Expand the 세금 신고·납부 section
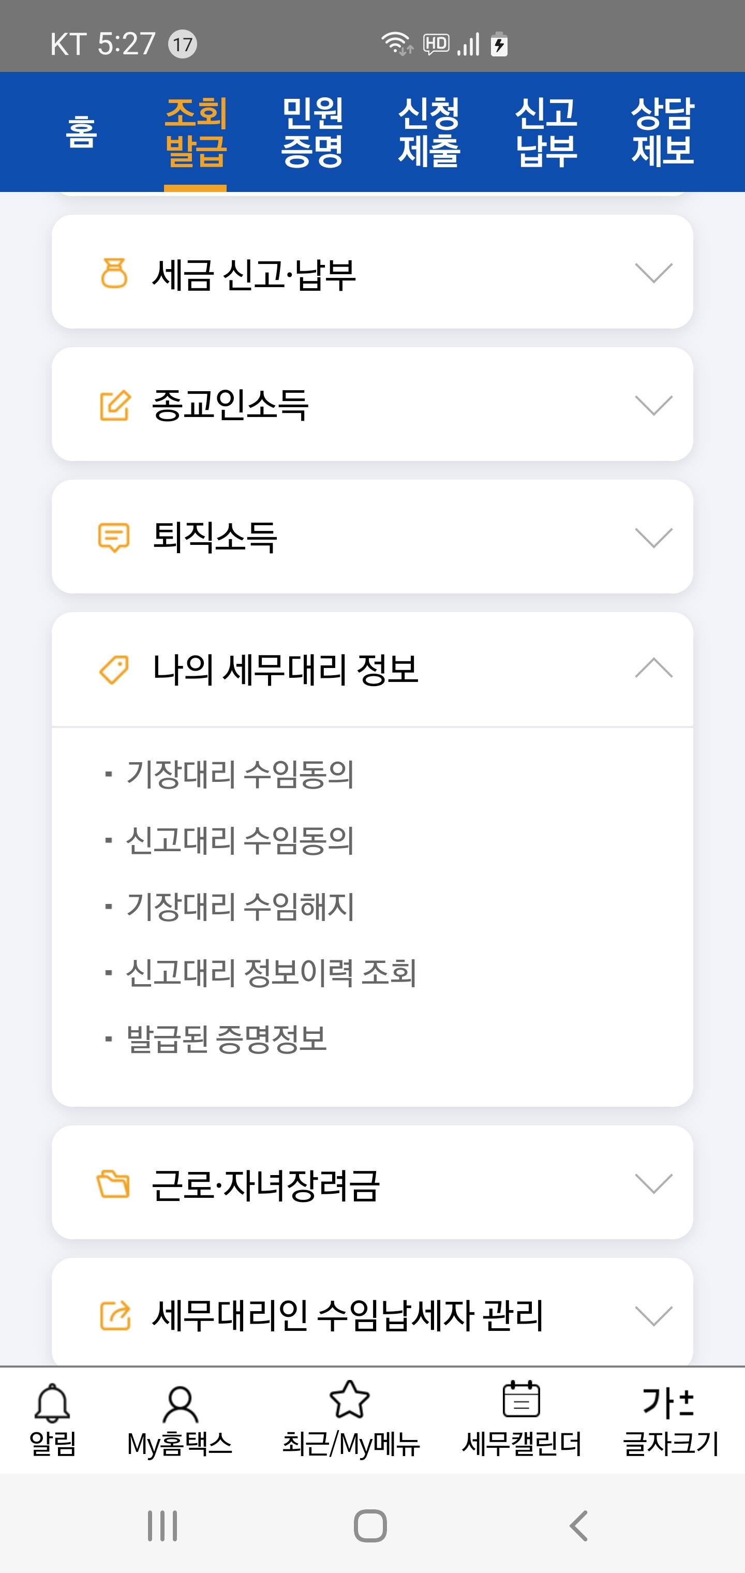 pos(653,272)
